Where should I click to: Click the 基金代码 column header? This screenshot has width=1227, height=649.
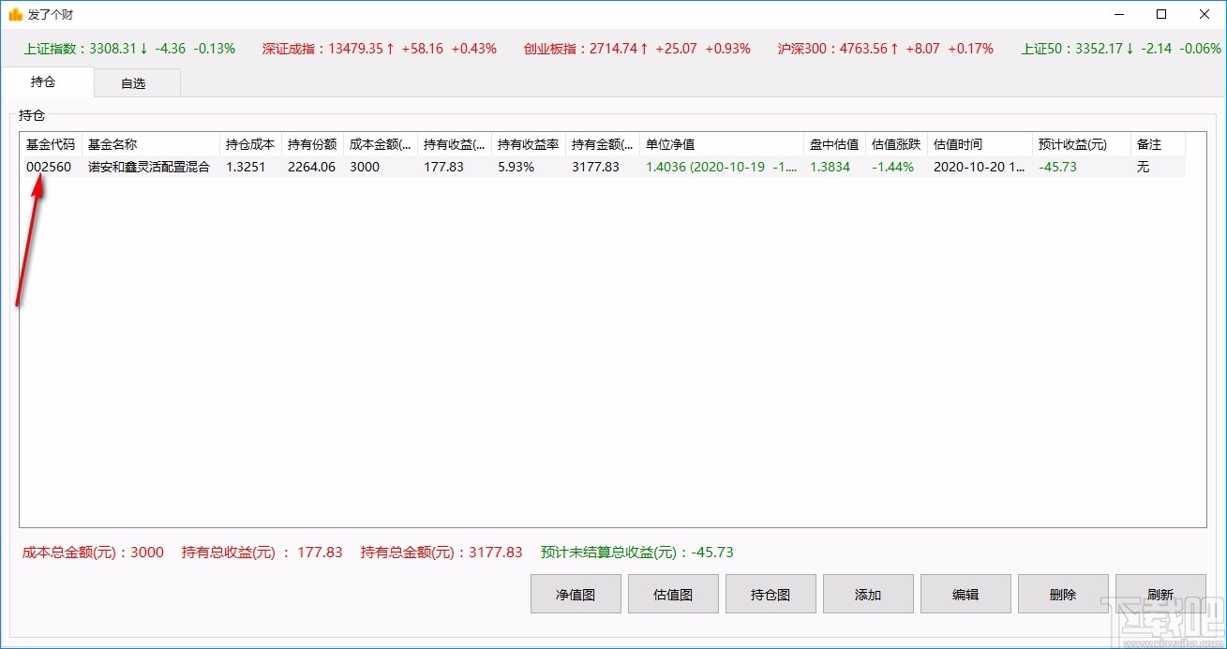(50, 143)
